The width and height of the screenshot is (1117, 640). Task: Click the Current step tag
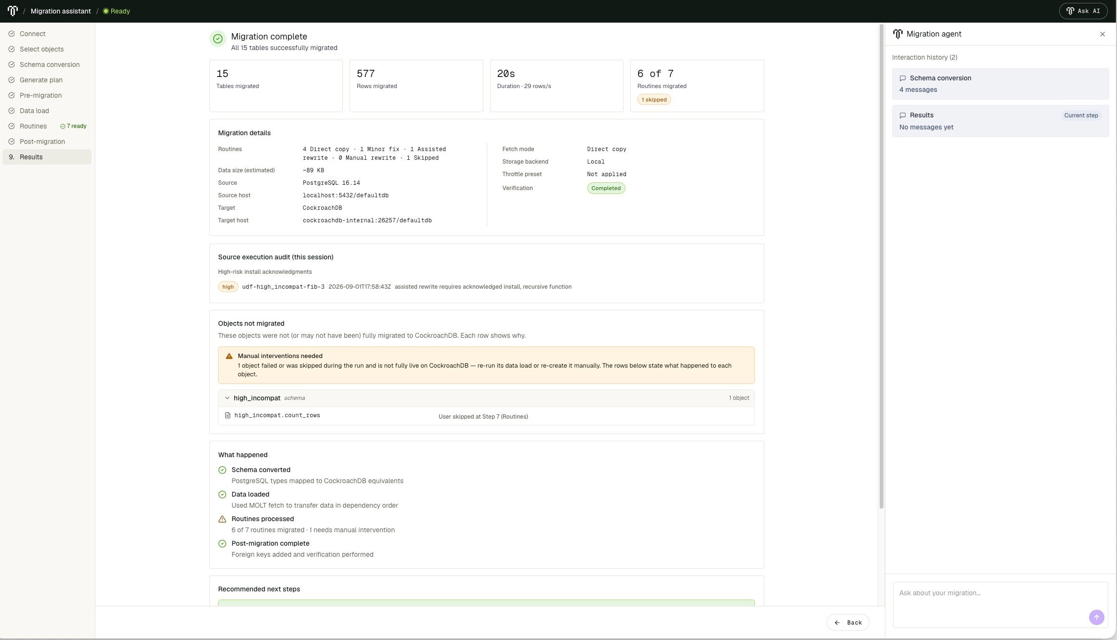1081,115
